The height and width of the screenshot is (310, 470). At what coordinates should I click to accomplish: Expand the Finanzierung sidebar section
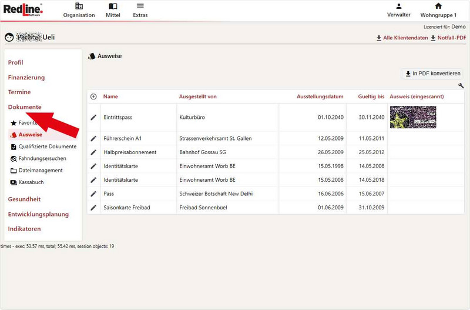tap(26, 77)
